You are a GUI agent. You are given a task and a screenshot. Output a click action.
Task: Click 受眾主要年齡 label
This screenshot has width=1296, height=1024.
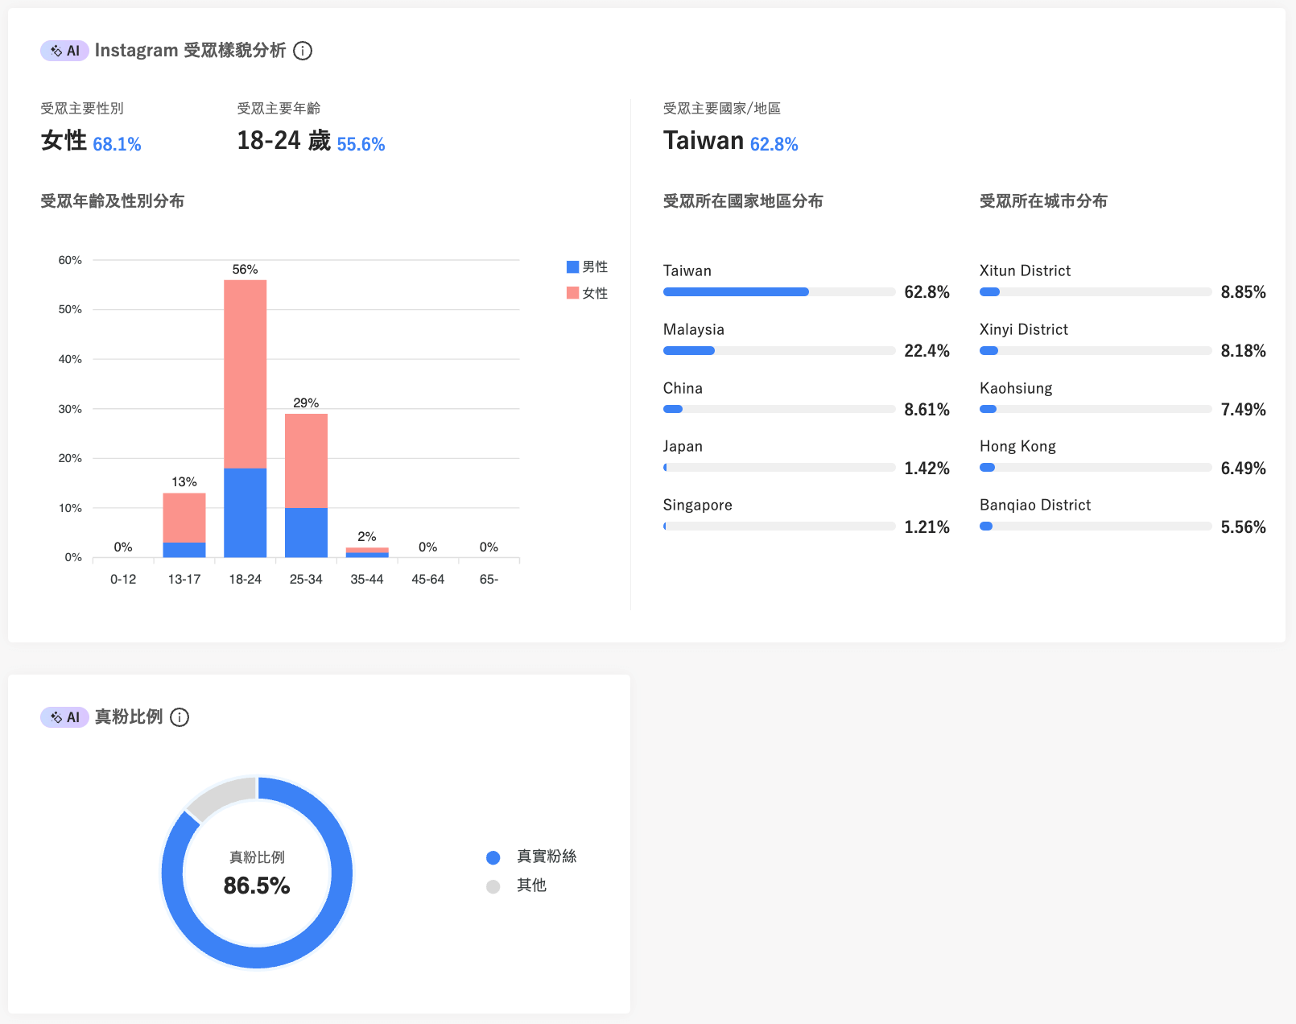pos(279,108)
